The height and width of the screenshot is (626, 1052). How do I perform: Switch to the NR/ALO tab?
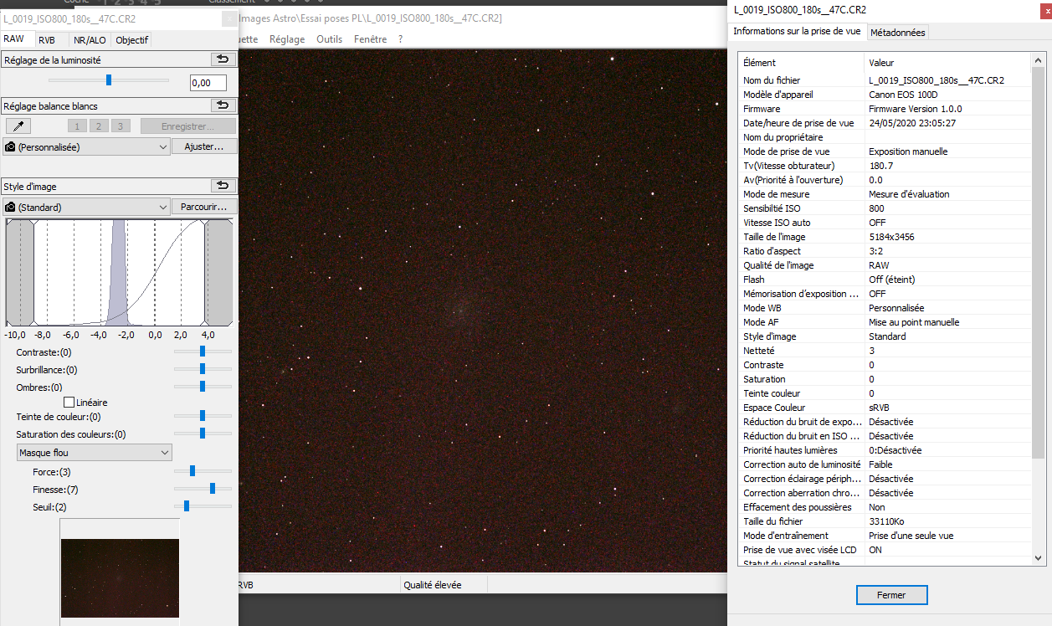click(90, 39)
